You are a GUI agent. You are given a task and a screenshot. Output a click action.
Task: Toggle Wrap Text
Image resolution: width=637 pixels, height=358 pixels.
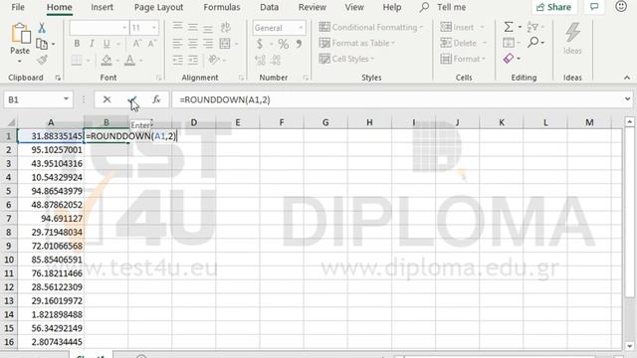tap(226, 27)
